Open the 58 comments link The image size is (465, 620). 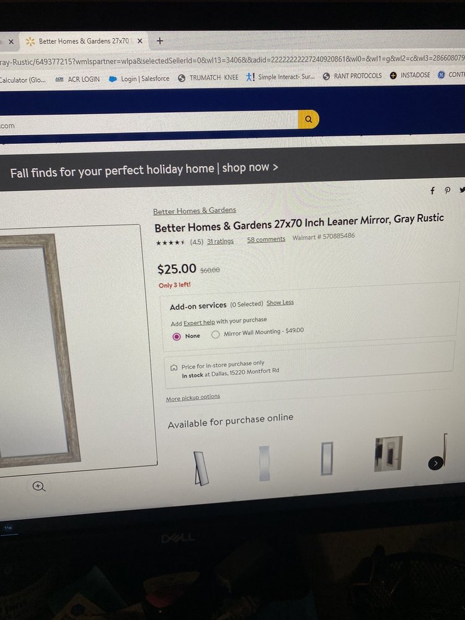266,239
